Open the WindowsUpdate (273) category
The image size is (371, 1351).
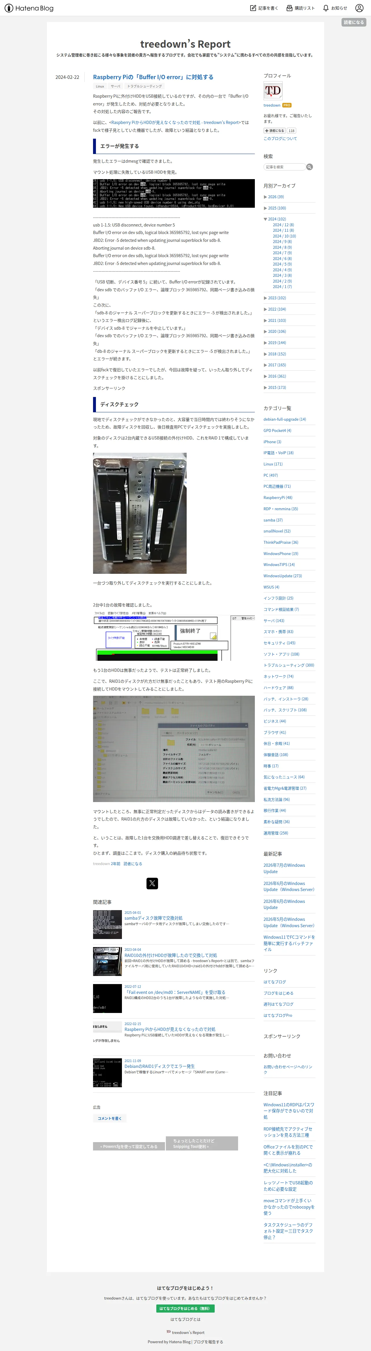pos(283,576)
